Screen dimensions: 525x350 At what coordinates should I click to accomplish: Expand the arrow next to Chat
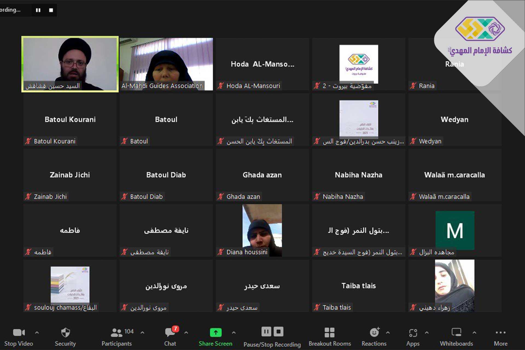coord(186,332)
